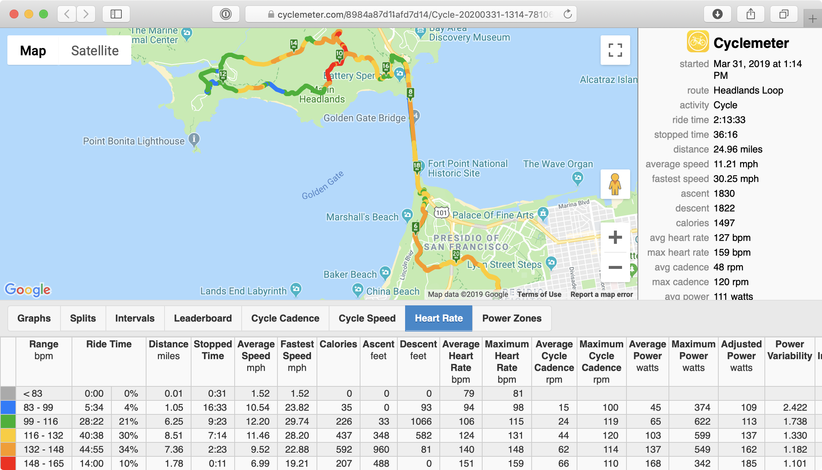Click the Baker Beach camera pin
Screen dimensions: 822x470
coord(385,273)
